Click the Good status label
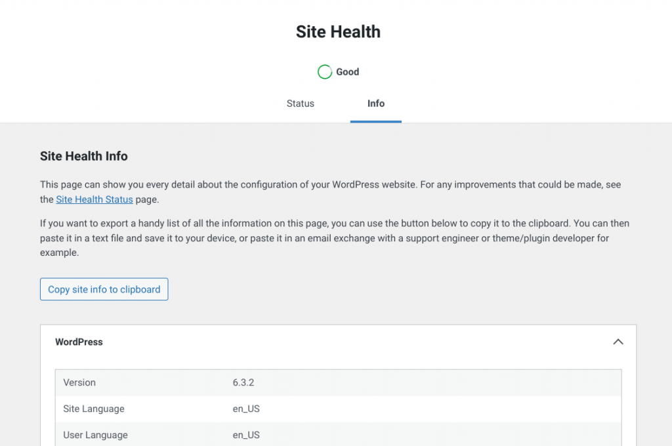672x446 pixels. pos(347,72)
